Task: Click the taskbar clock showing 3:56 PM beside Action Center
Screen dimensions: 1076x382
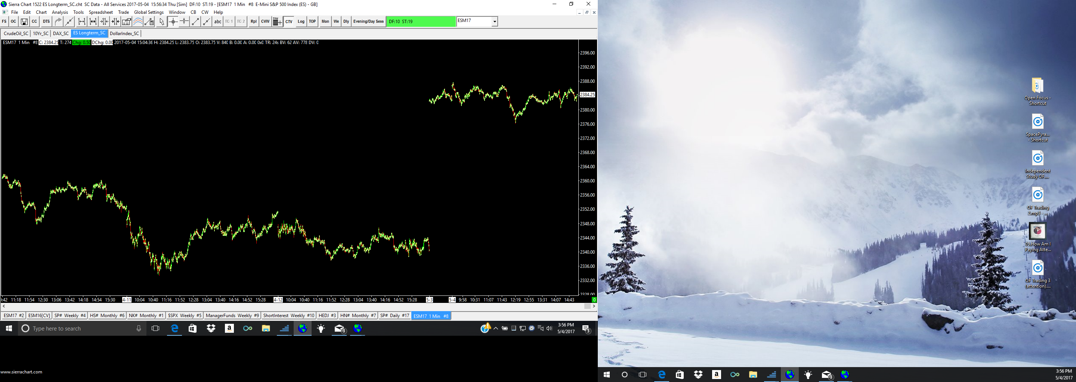Action: pyautogui.click(x=566, y=328)
